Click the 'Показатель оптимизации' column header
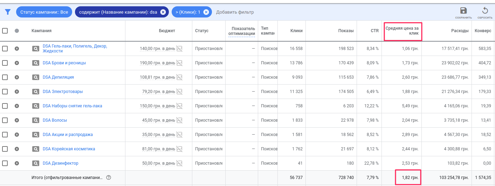Viewport: 495px width, 186px height. [242, 31]
